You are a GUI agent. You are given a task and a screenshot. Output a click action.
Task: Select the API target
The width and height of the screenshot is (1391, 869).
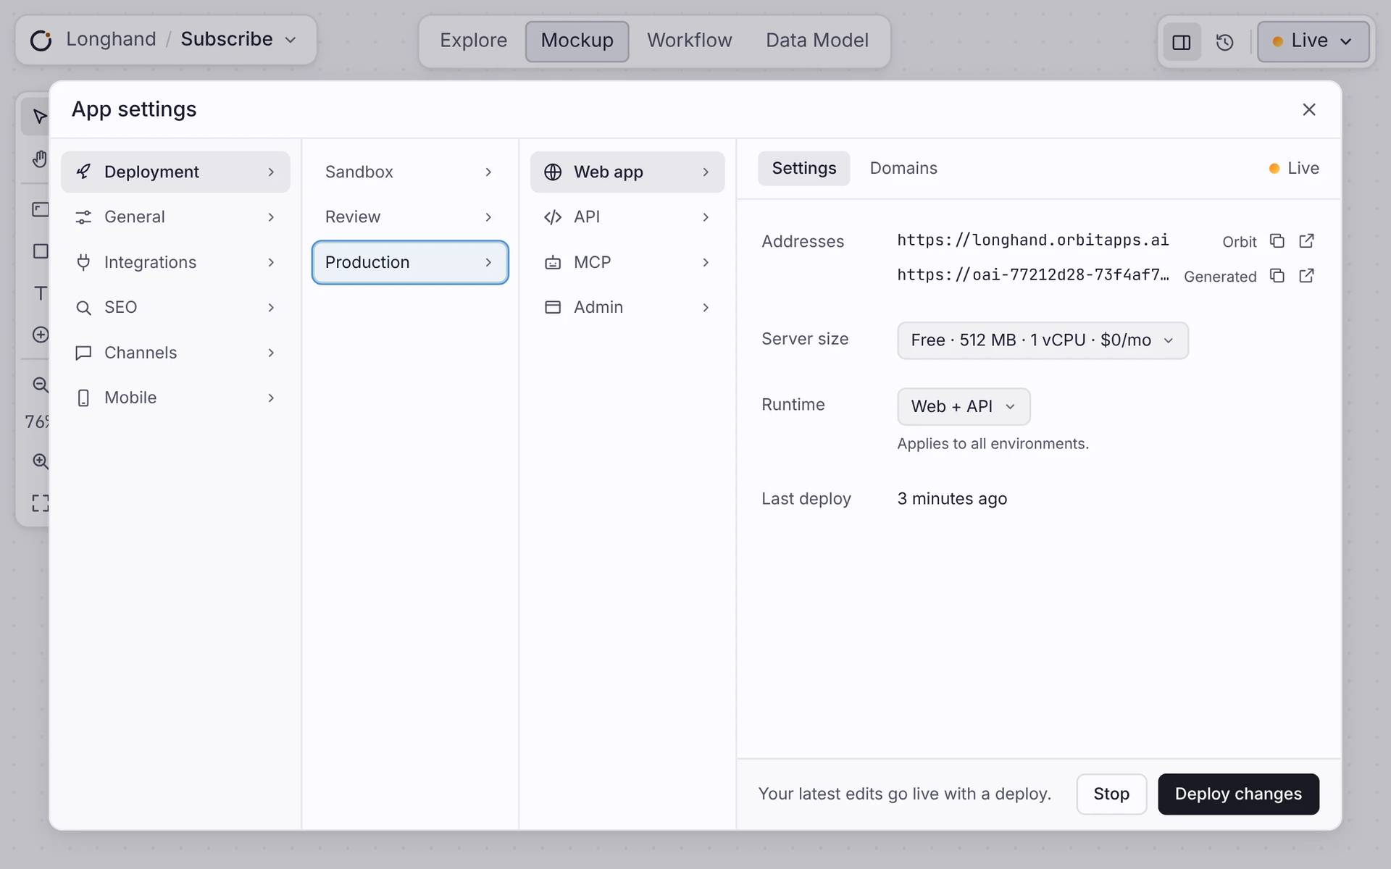(627, 217)
